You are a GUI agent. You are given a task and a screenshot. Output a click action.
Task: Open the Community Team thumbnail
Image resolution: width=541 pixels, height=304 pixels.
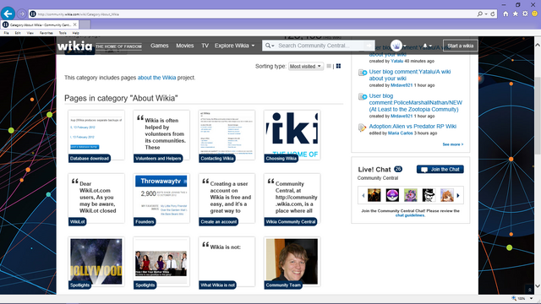(292, 262)
